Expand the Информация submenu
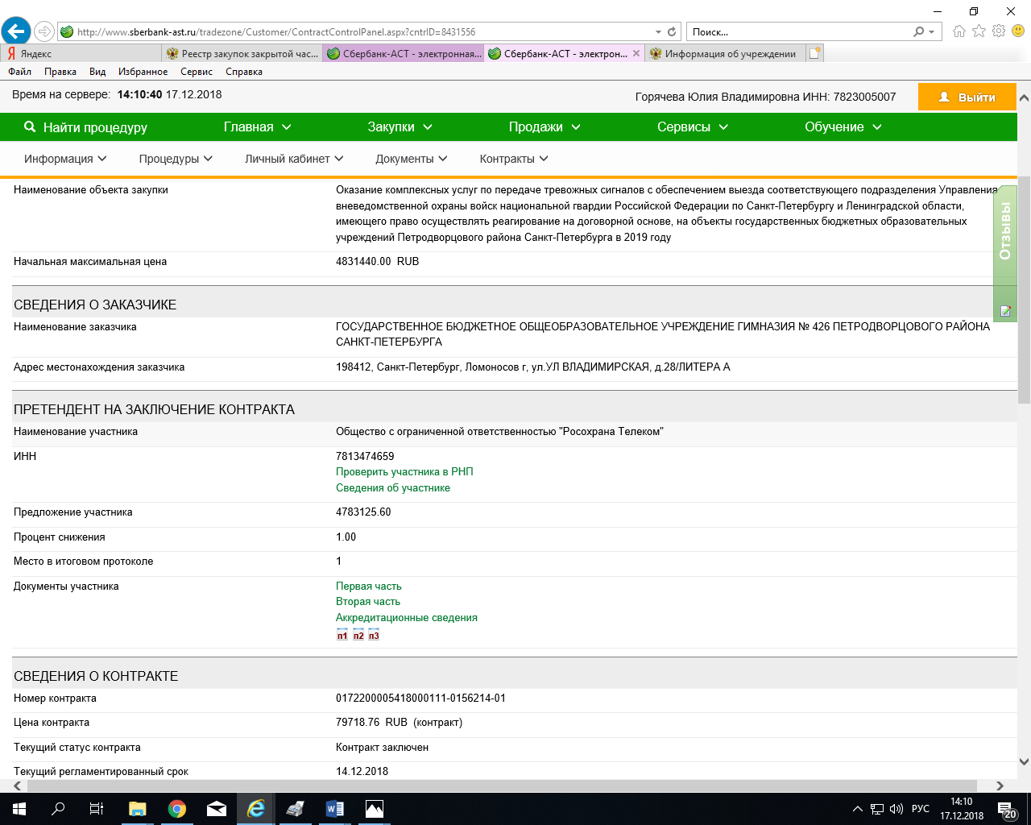This screenshot has height=825, width=1031. [x=65, y=159]
